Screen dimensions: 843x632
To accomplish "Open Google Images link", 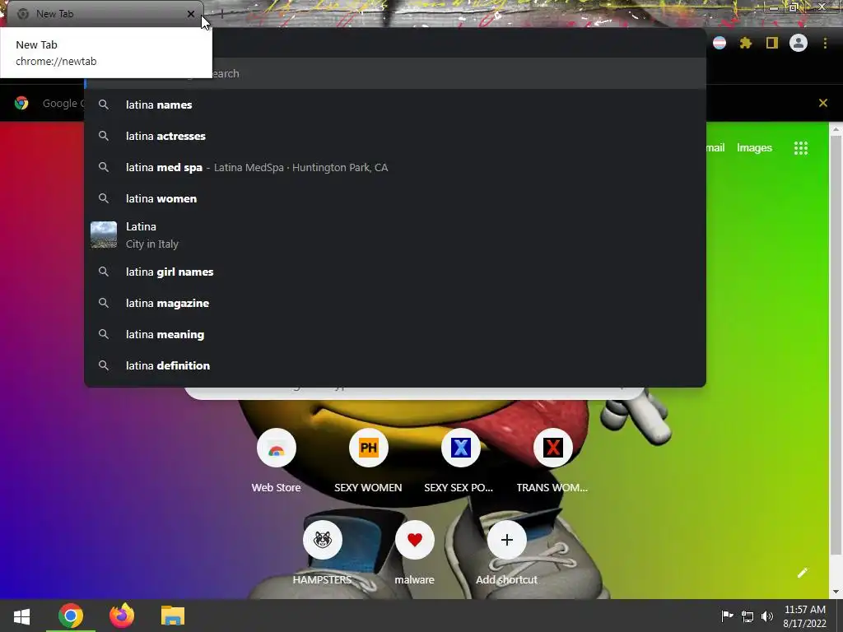I will tap(754, 148).
